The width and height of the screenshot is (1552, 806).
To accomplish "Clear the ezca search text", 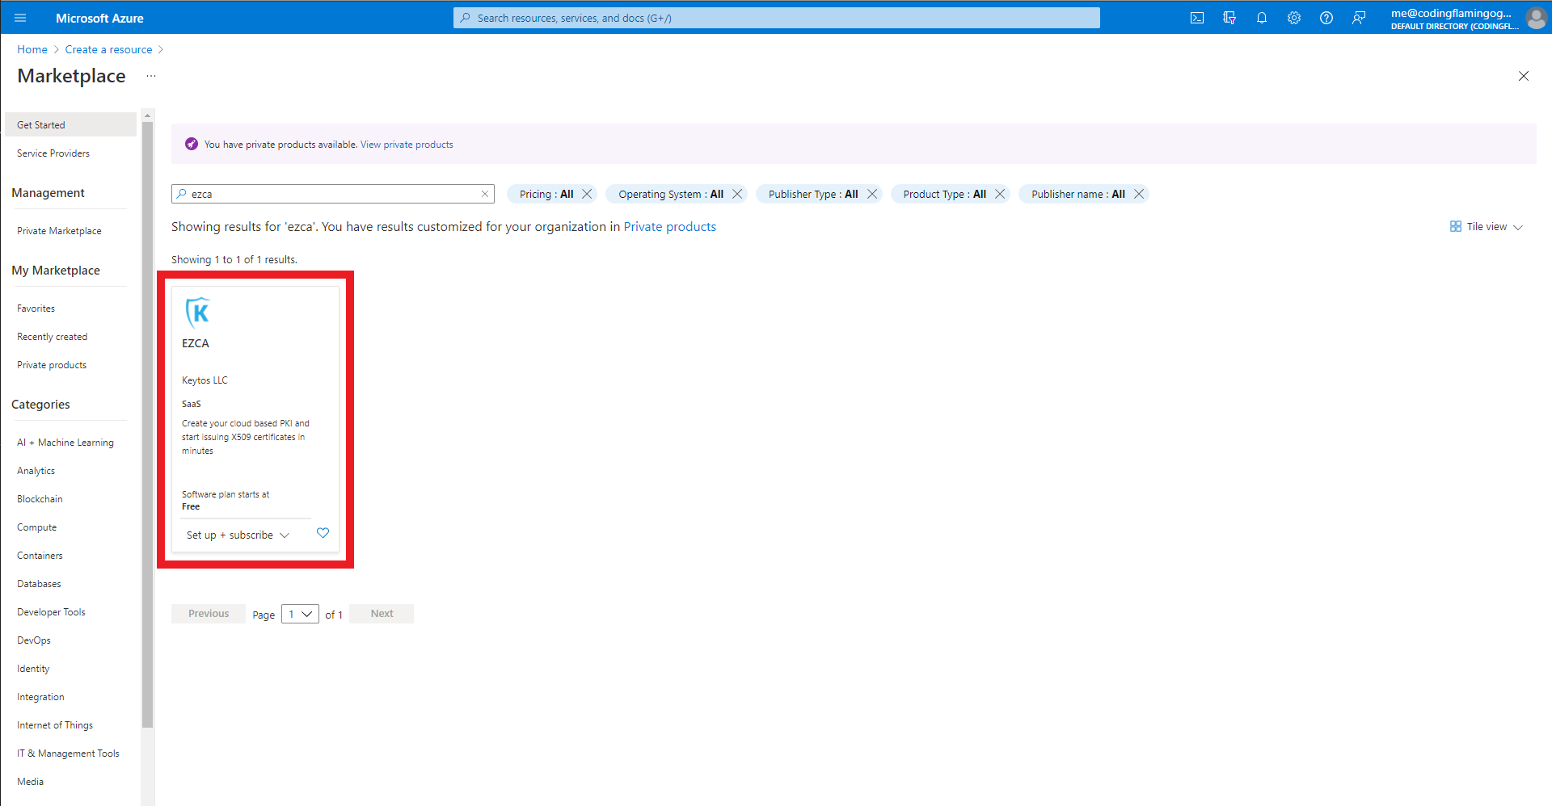I will tap(485, 194).
